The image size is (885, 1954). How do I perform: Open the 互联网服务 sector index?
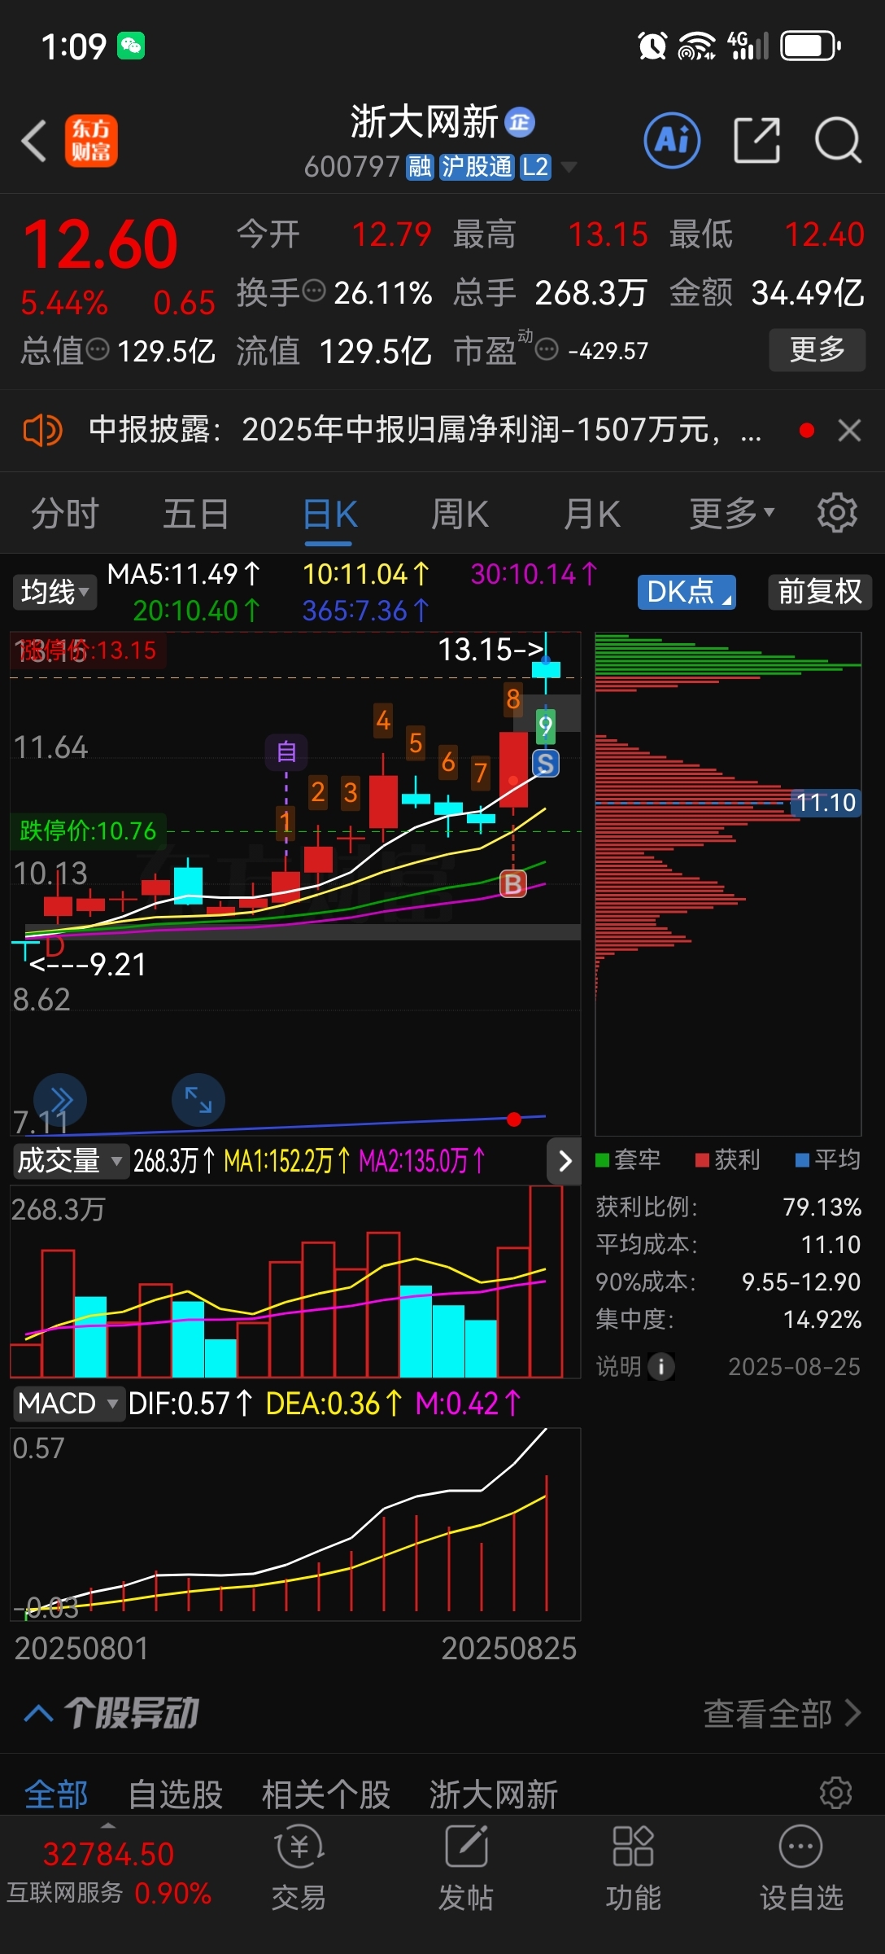tap(110, 1873)
